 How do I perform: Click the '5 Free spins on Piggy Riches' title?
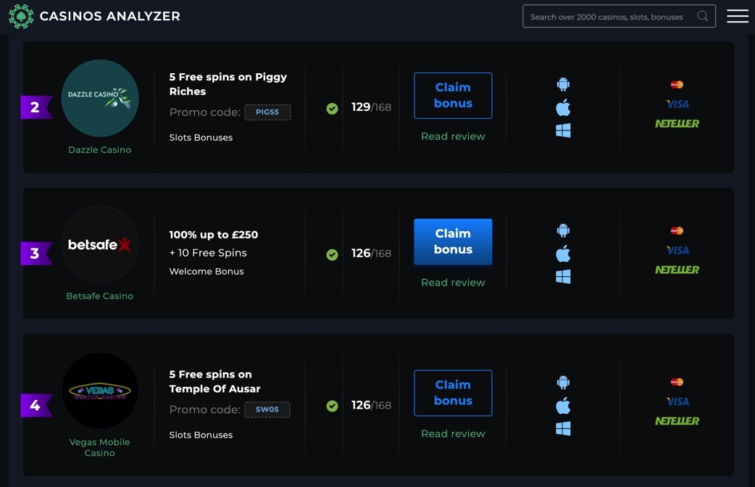pos(228,84)
